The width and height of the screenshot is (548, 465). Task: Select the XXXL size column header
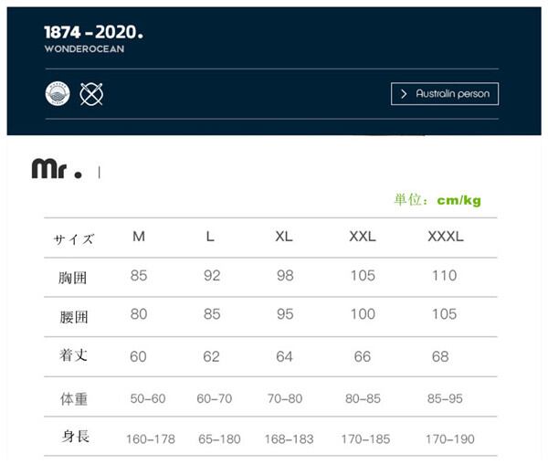(446, 237)
